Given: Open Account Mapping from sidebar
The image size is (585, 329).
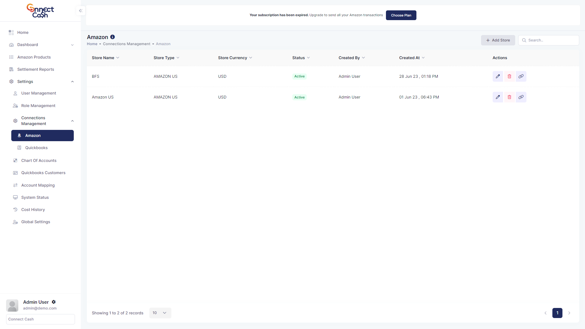Looking at the screenshot, I should click(x=38, y=185).
